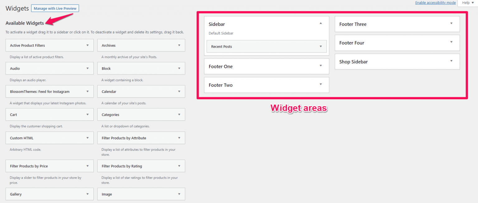This screenshot has width=478, height=203.
Task: Expand the Footer One widget area
Action: [x=320, y=66]
